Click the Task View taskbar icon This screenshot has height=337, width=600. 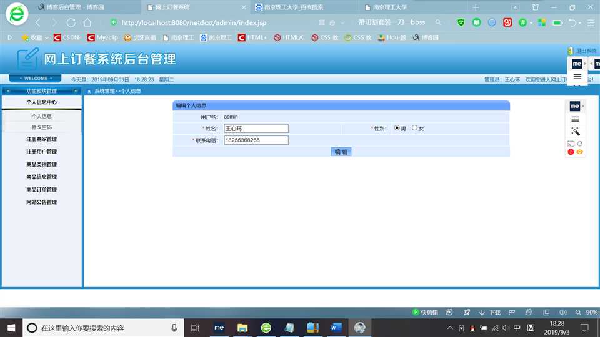[x=195, y=328]
